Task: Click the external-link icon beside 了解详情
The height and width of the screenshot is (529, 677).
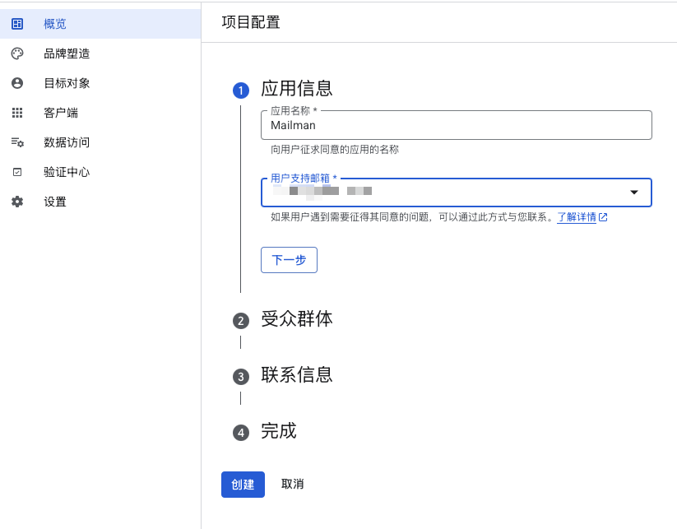Action: click(603, 217)
